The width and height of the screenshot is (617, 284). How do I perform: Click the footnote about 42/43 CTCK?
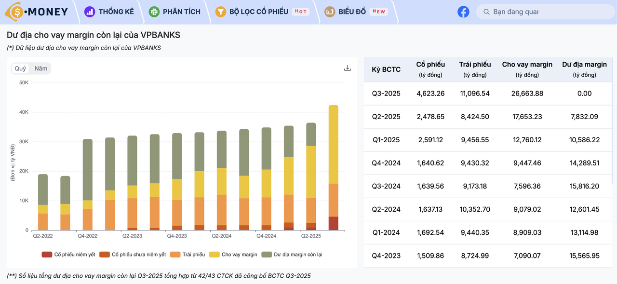coord(159,276)
